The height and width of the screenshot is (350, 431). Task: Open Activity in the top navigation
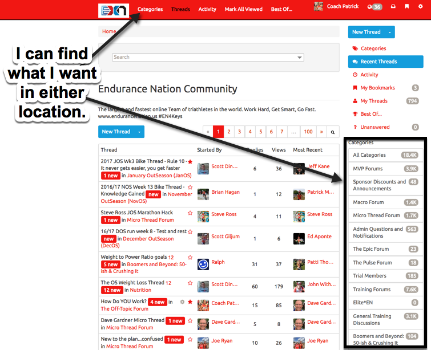[x=207, y=9]
